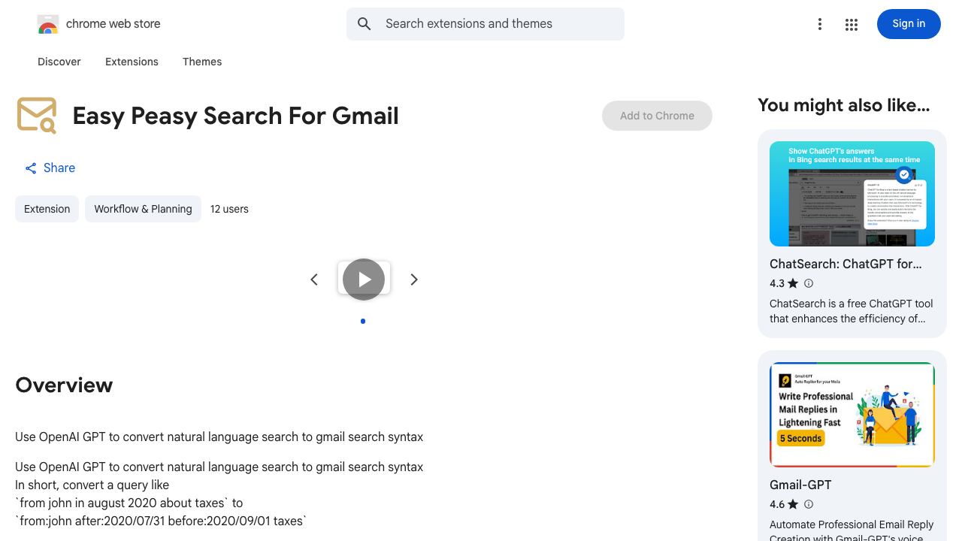Image resolution: width=962 pixels, height=541 pixels.
Task: Switch to the Extensions tab
Action: (132, 62)
